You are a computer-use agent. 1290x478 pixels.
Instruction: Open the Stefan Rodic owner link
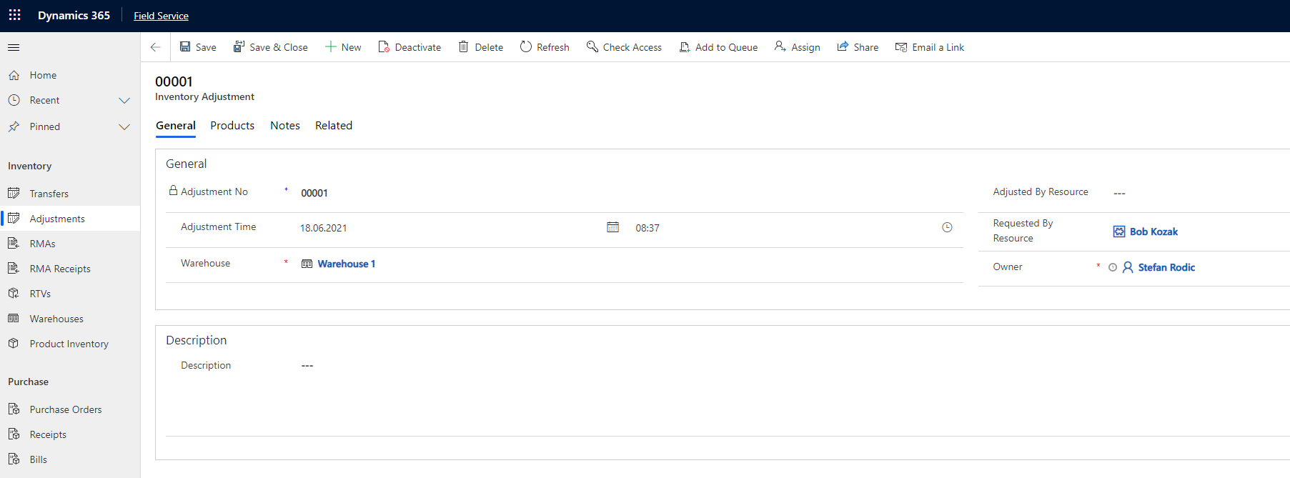[x=1166, y=267]
